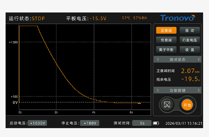This screenshot has width=209, height=137.
Task: Click the battery status icon
Action: [x=156, y=123]
